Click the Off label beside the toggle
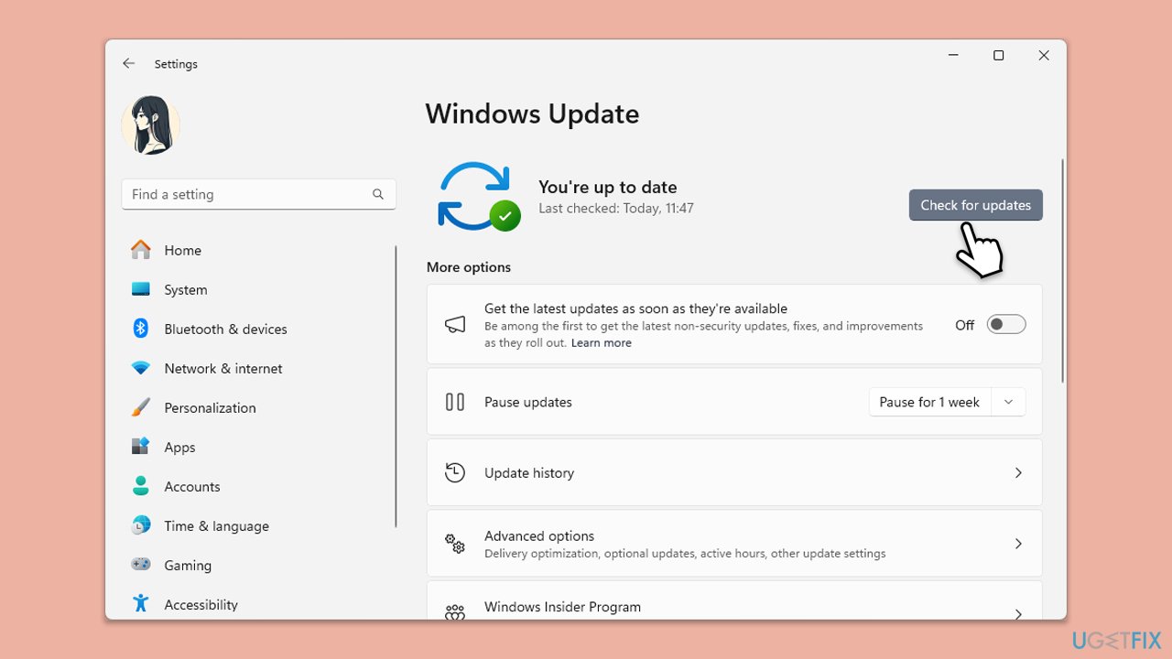Viewport: 1172px width, 659px height. click(965, 325)
